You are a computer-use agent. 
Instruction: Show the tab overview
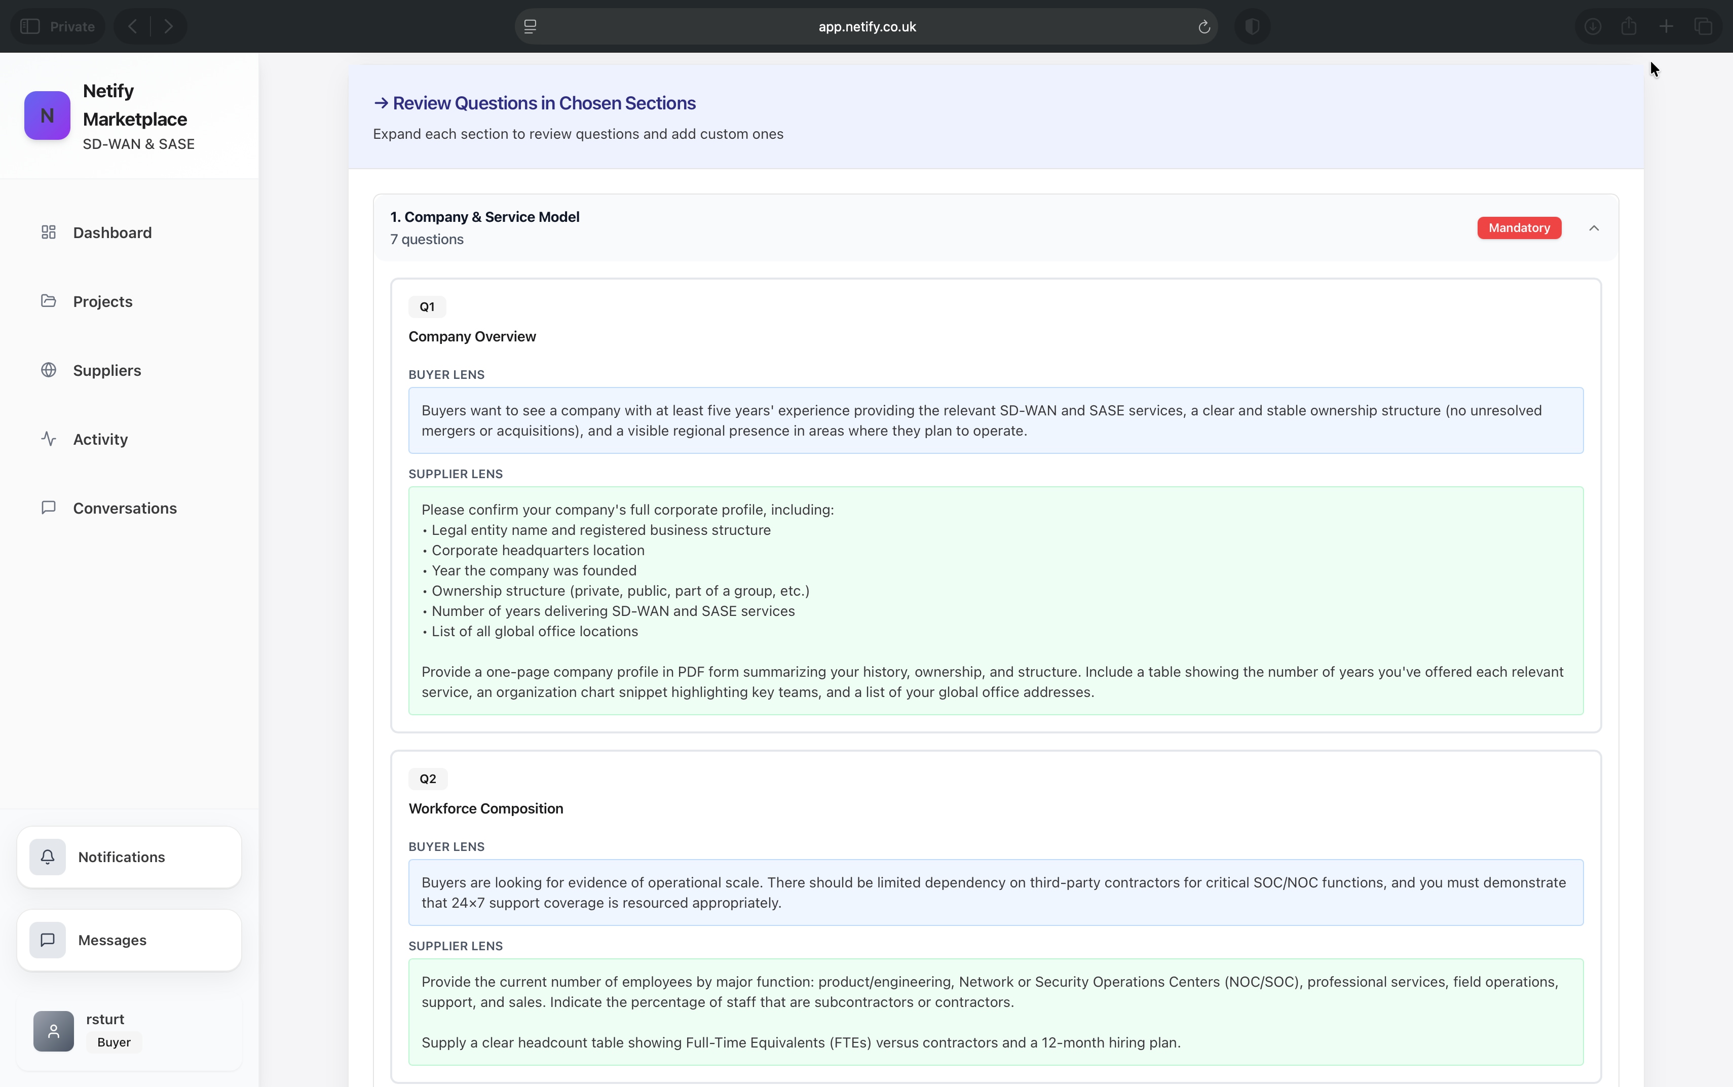pyautogui.click(x=1704, y=26)
